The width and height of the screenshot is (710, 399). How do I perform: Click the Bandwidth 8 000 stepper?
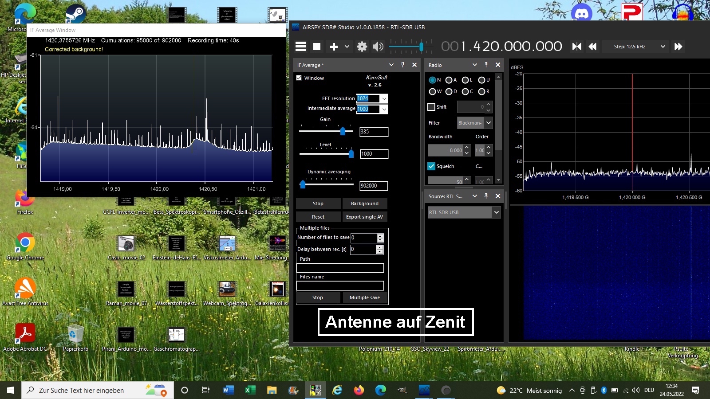(449, 150)
